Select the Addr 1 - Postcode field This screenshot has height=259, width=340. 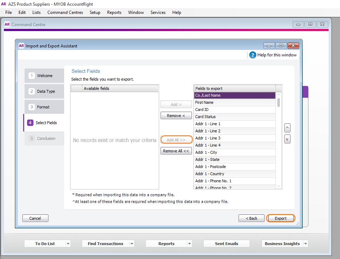coord(235,167)
